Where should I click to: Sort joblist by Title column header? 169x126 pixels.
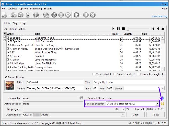click(x=73, y=34)
